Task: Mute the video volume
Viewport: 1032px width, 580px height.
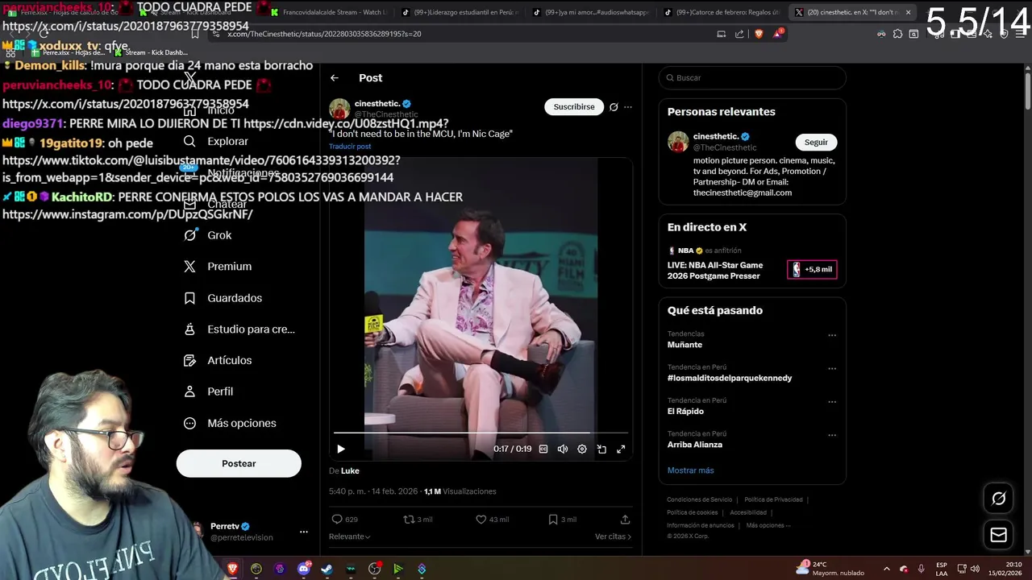Action: click(x=563, y=449)
